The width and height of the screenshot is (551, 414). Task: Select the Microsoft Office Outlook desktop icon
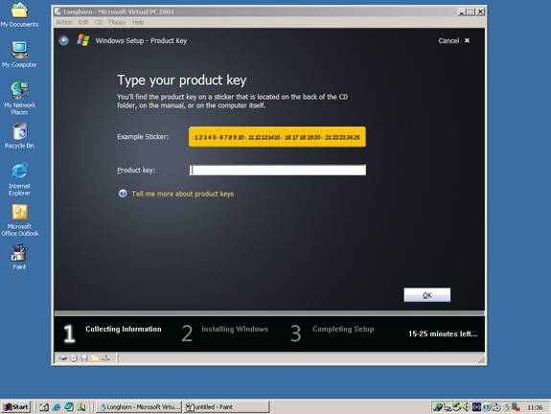point(19,220)
